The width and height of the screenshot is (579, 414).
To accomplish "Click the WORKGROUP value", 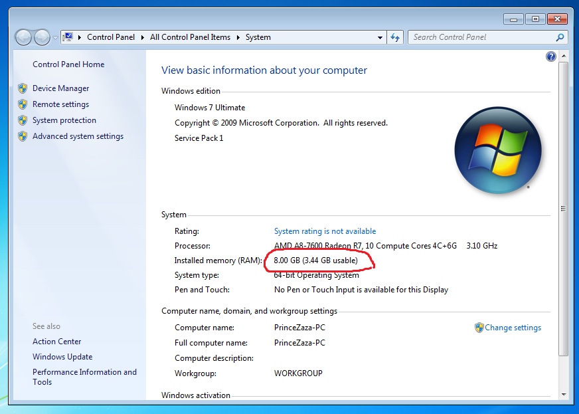I will pyautogui.click(x=298, y=373).
